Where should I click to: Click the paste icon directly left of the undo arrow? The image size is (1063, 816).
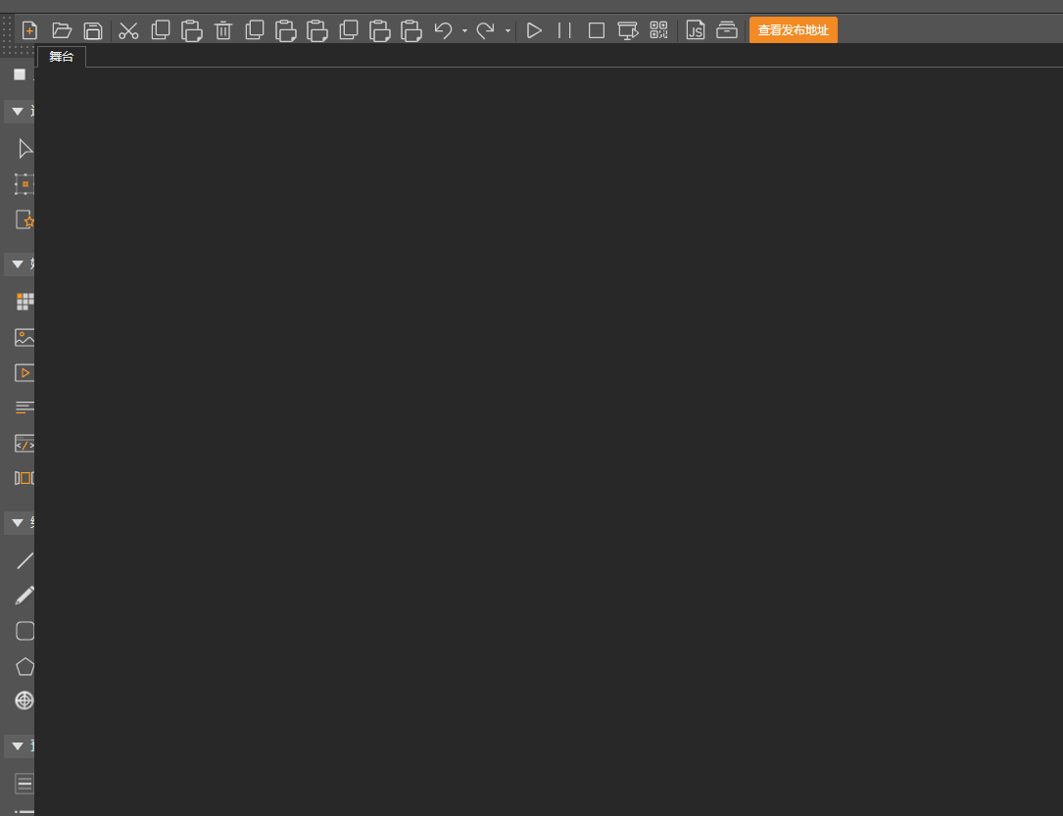coord(411,31)
